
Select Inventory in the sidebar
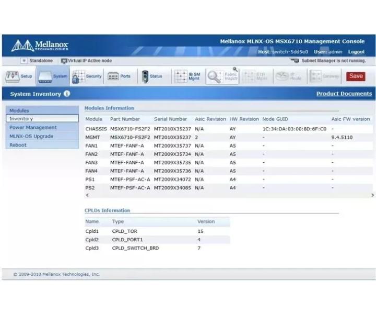click(x=42, y=118)
